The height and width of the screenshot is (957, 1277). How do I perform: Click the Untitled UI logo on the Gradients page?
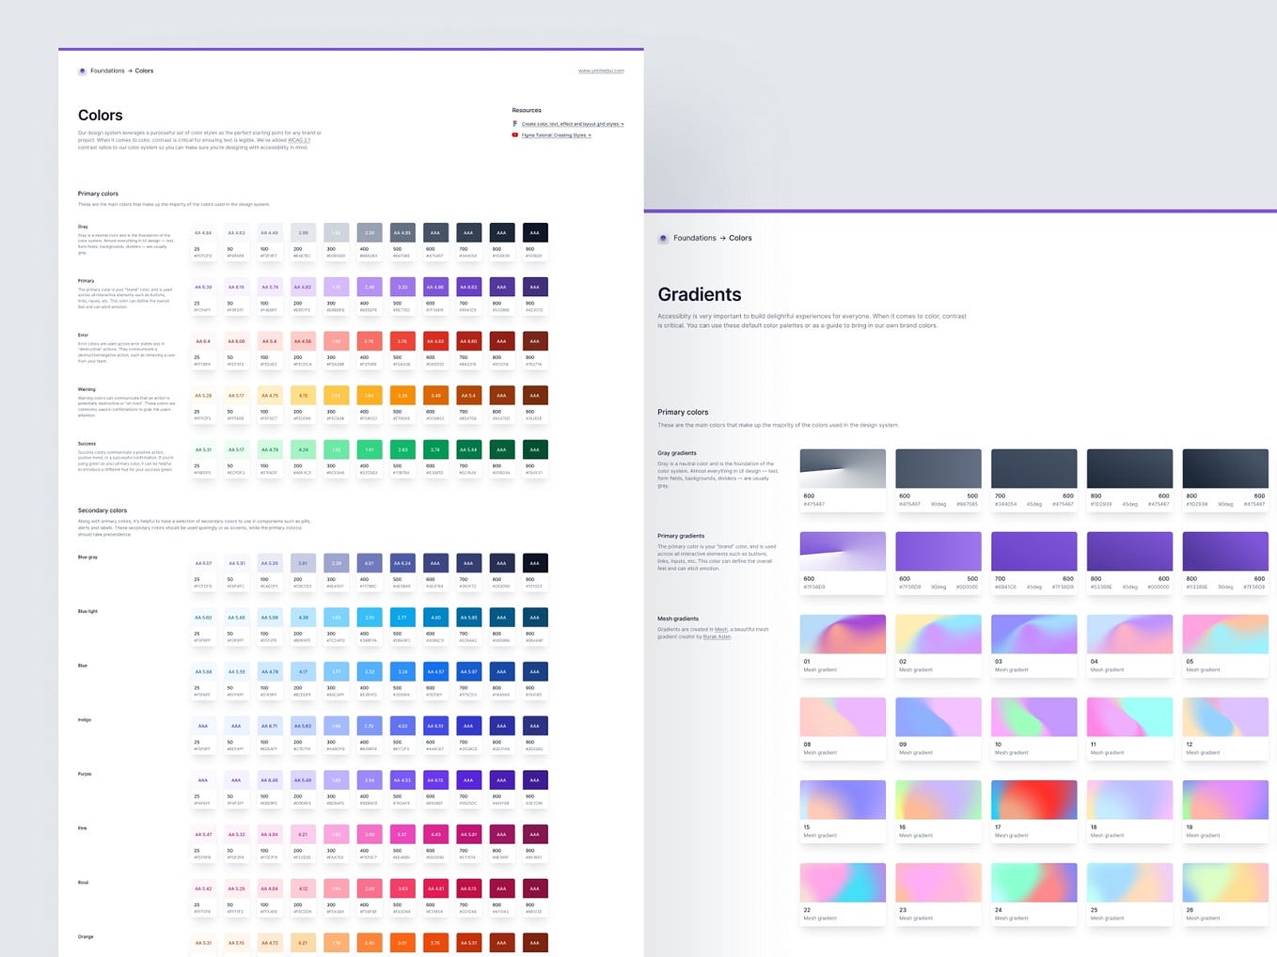(x=662, y=238)
